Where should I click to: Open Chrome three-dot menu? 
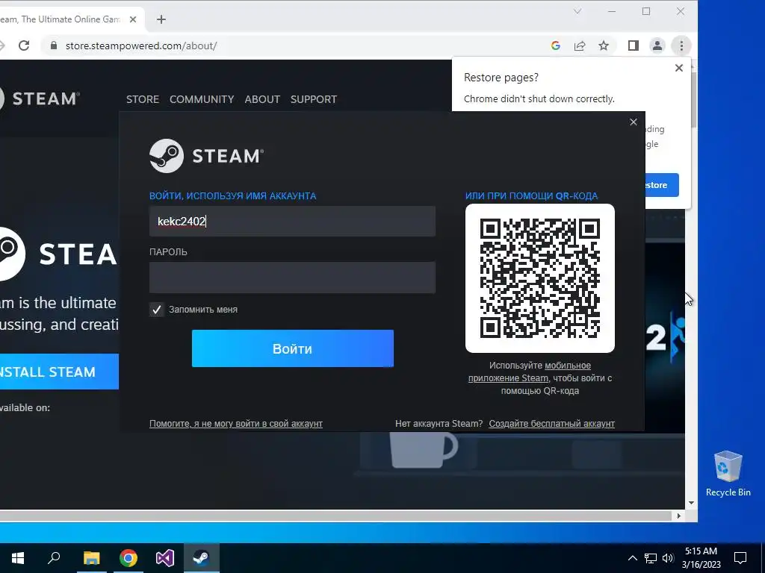pos(681,46)
